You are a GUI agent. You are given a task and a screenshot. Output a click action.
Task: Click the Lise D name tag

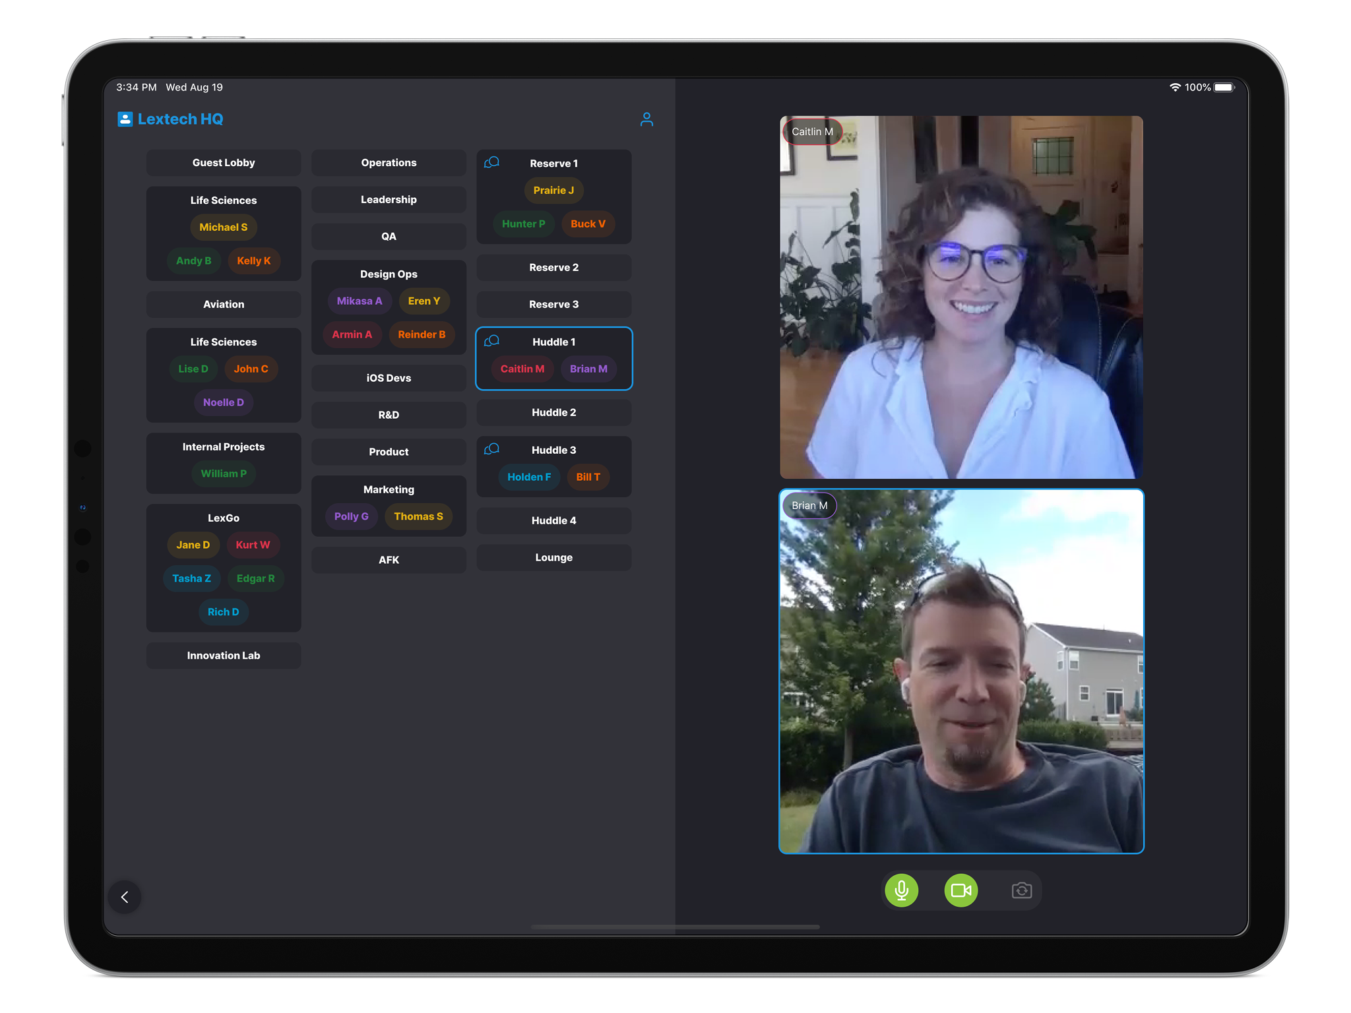coord(193,369)
